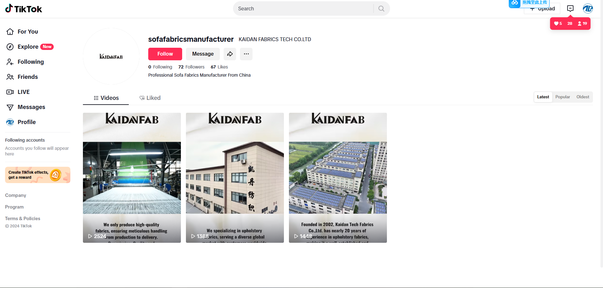Expand the Terms & Policies section
Viewport: 603px width, 288px height.
click(23, 219)
